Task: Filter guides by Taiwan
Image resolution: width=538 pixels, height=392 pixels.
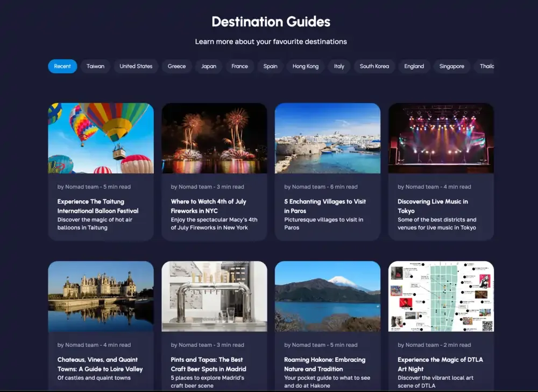Action: coord(95,66)
